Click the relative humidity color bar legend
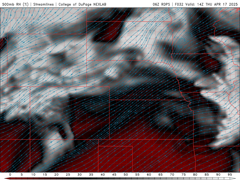The width and height of the screenshot is (240, 180). (x=120, y=178)
